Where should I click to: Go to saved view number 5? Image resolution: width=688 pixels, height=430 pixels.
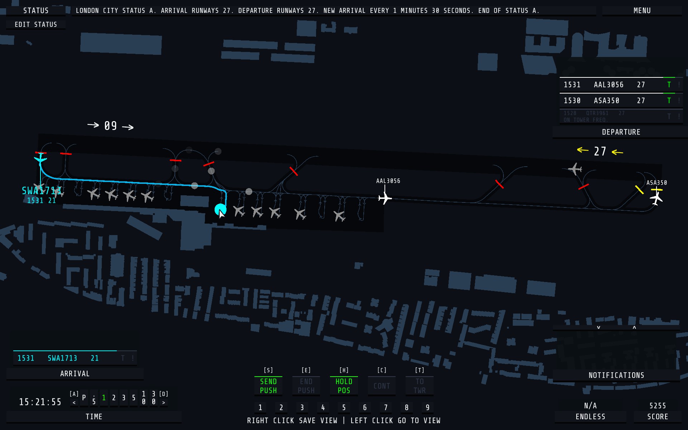[x=344, y=407]
